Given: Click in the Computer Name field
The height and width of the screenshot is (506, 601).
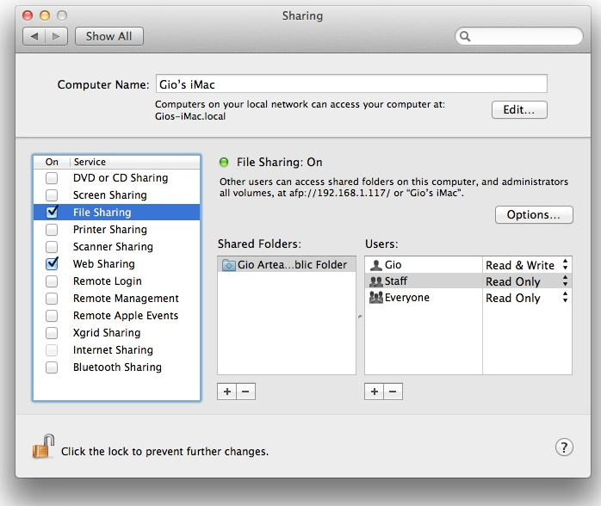Looking at the screenshot, I should pos(351,83).
